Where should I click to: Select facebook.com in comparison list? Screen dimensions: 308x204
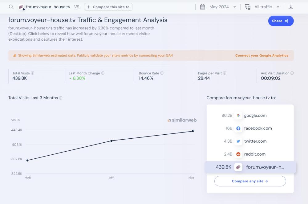pos(258,129)
